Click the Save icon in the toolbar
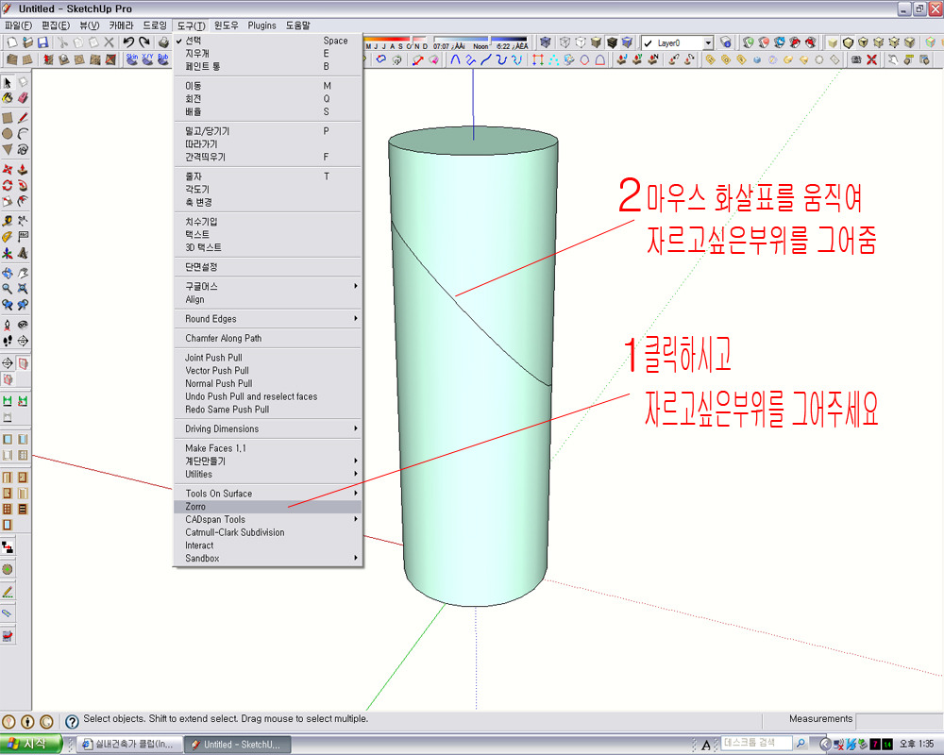 (43, 42)
